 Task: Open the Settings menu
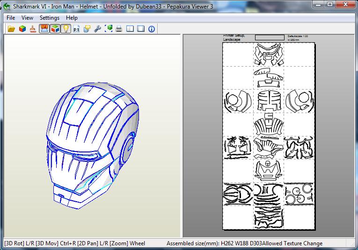tap(50, 18)
